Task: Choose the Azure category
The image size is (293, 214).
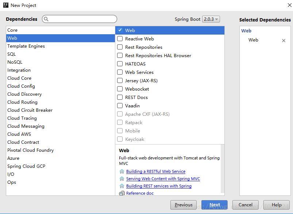Action: tap(60, 158)
